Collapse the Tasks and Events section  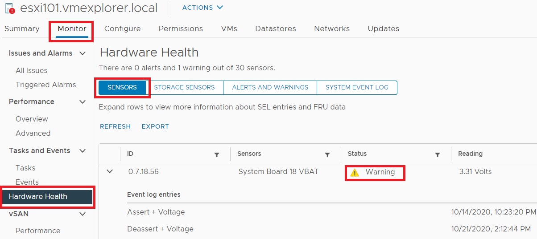pos(82,151)
